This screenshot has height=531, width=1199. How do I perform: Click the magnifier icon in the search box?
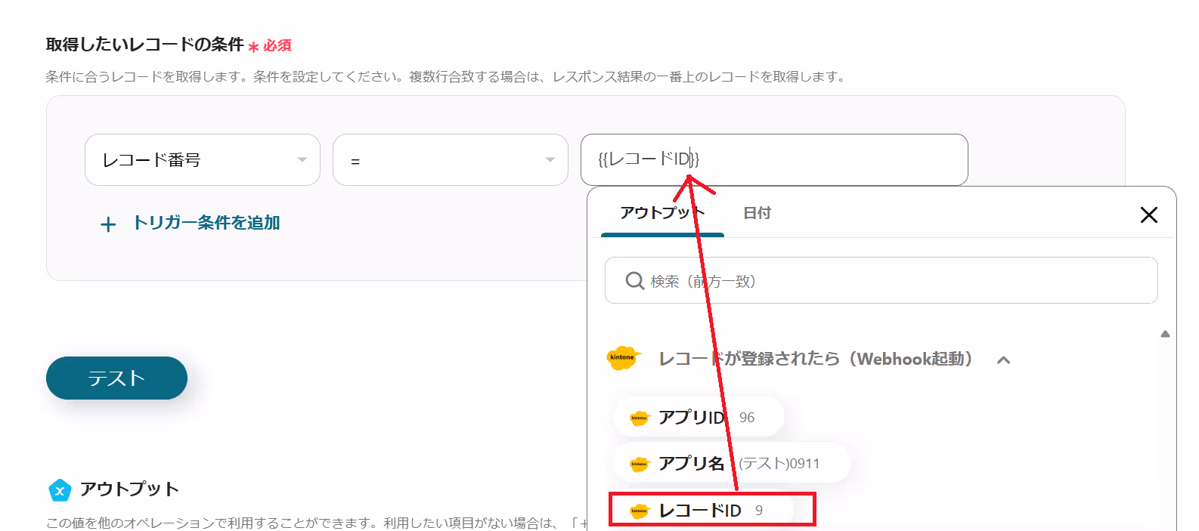click(x=635, y=281)
